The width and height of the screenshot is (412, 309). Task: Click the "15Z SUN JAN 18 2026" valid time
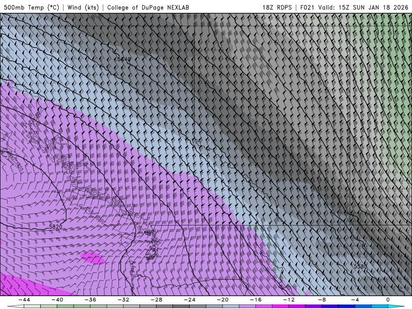(373, 7)
